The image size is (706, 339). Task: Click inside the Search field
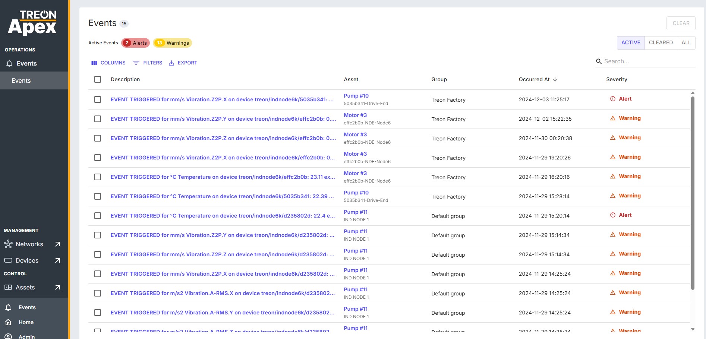[649, 61]
